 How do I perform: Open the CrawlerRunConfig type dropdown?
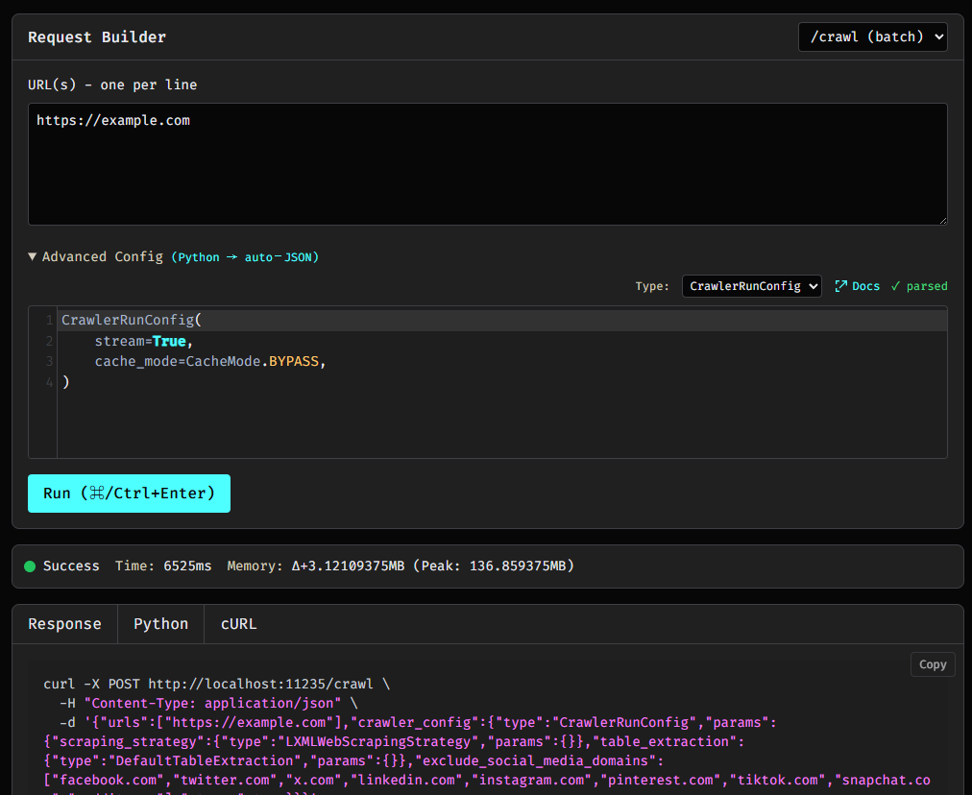(751, 286)
